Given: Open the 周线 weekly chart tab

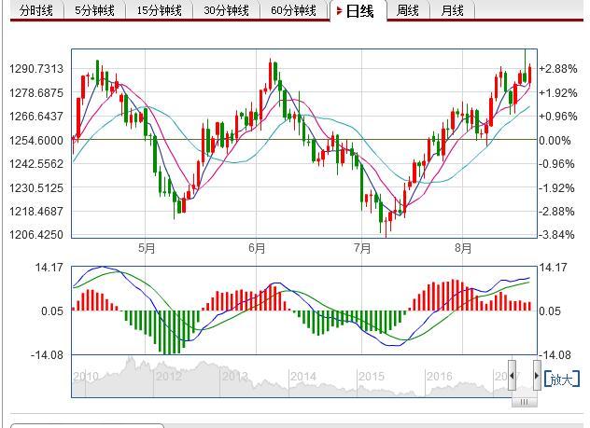Looking at the screenshot, I should tap(408, 11).
